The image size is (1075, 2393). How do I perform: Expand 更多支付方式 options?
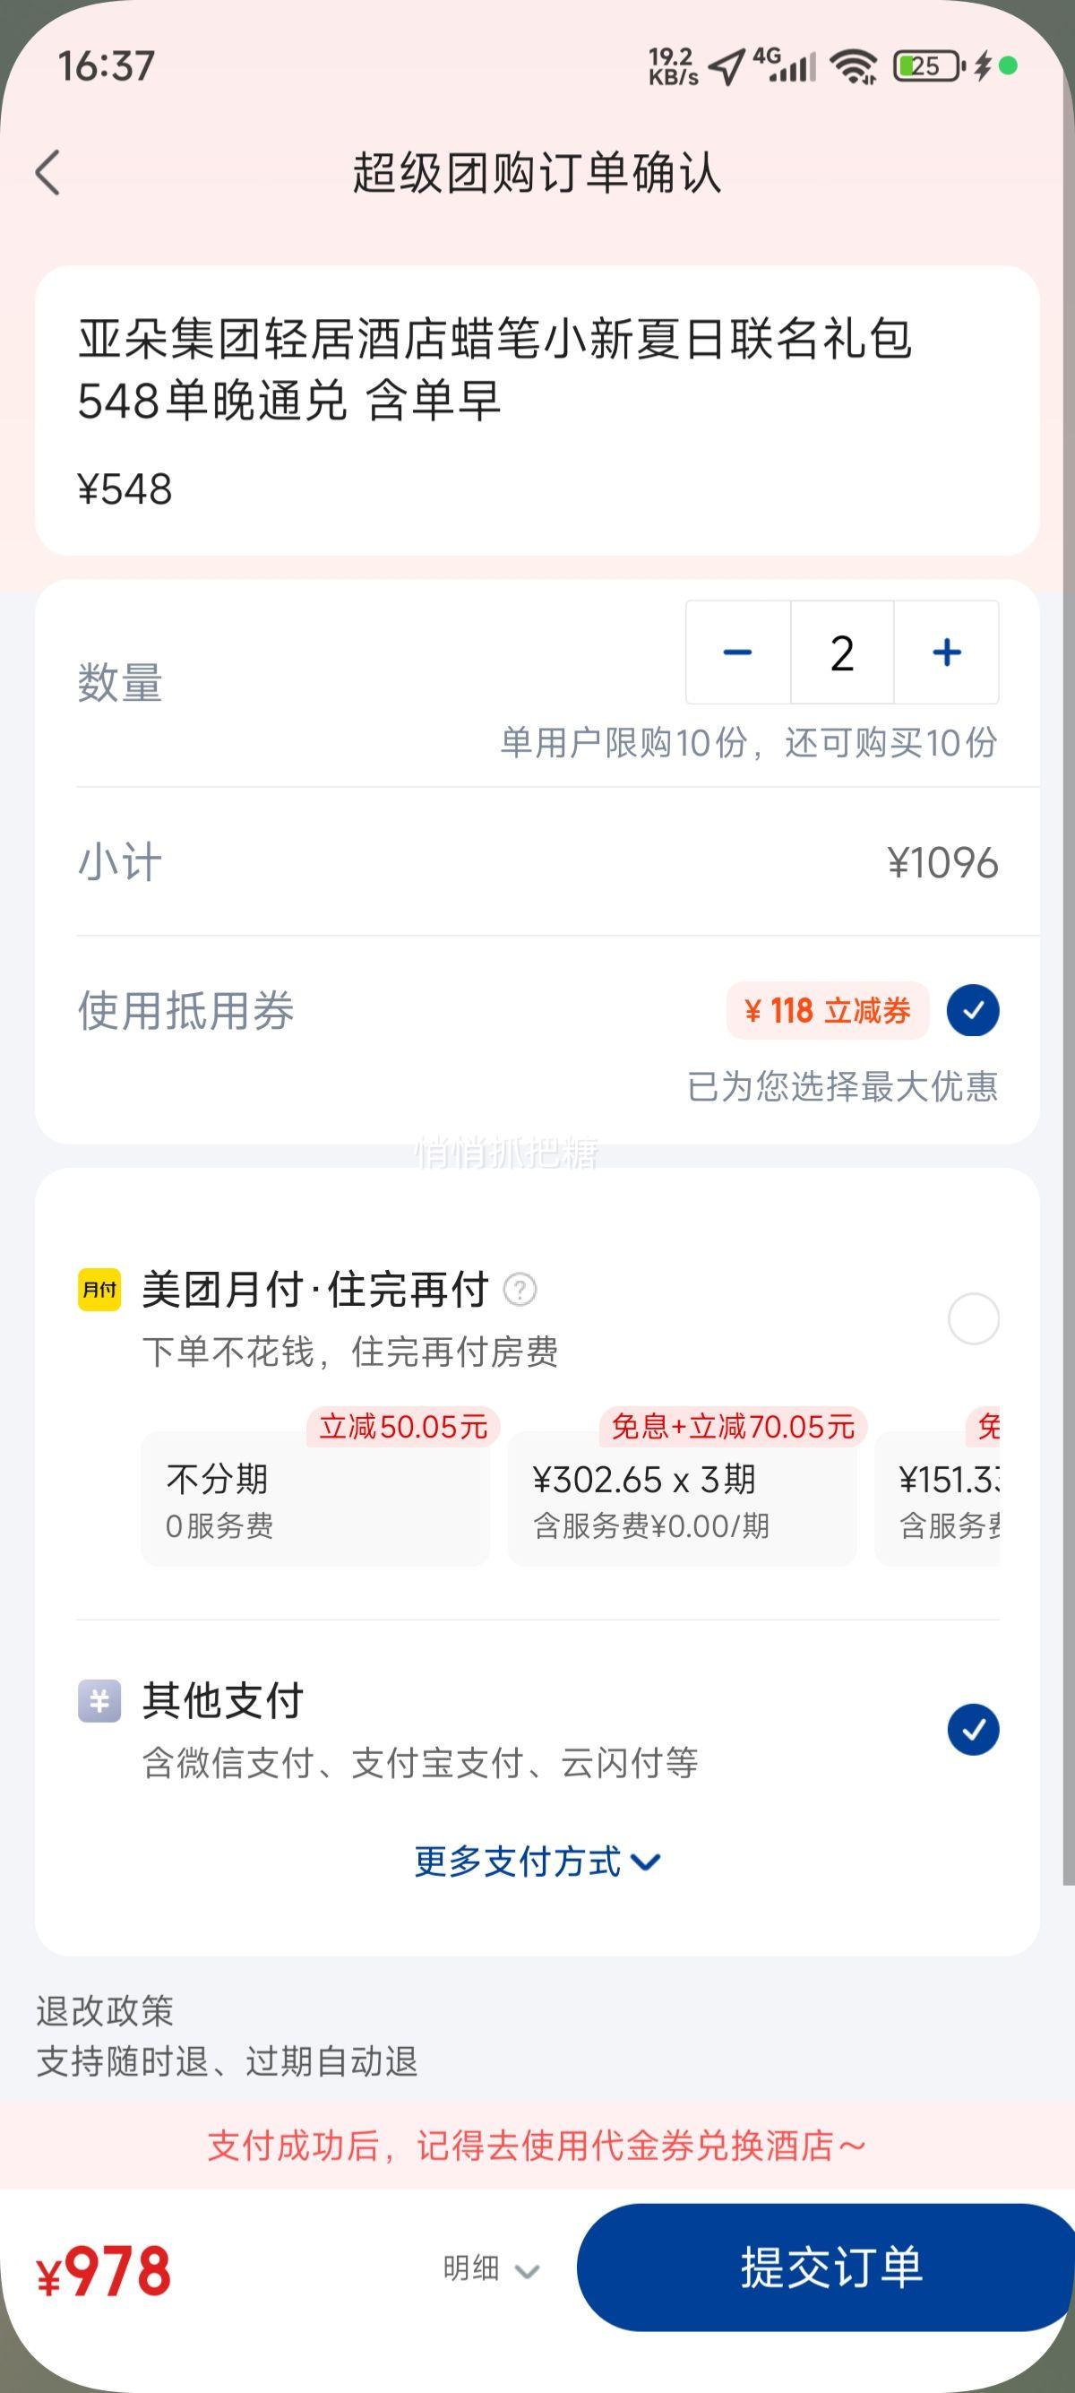pos(537,1862)
